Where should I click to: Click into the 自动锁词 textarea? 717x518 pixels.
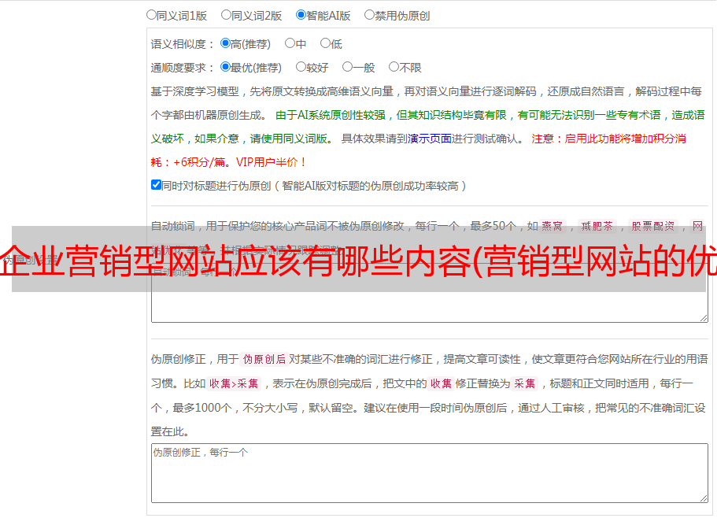[430, 293]
